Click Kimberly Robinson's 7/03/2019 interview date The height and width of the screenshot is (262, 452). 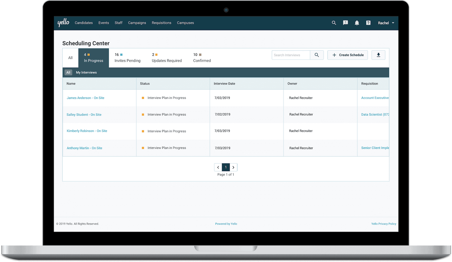coord(222,131)
